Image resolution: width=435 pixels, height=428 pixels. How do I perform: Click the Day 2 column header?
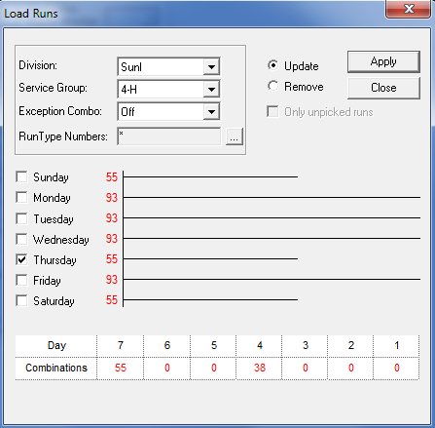coord(351,345)
